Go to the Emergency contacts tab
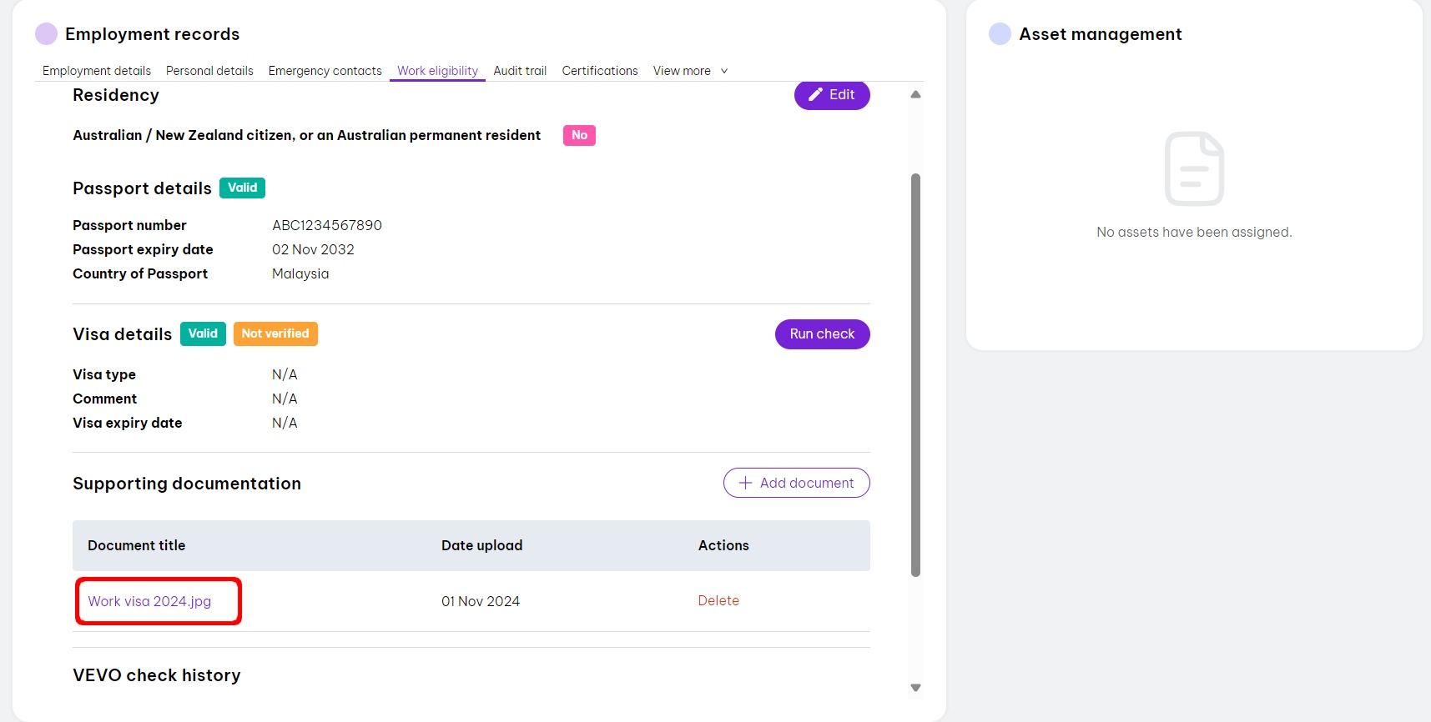 coord(325,71)
